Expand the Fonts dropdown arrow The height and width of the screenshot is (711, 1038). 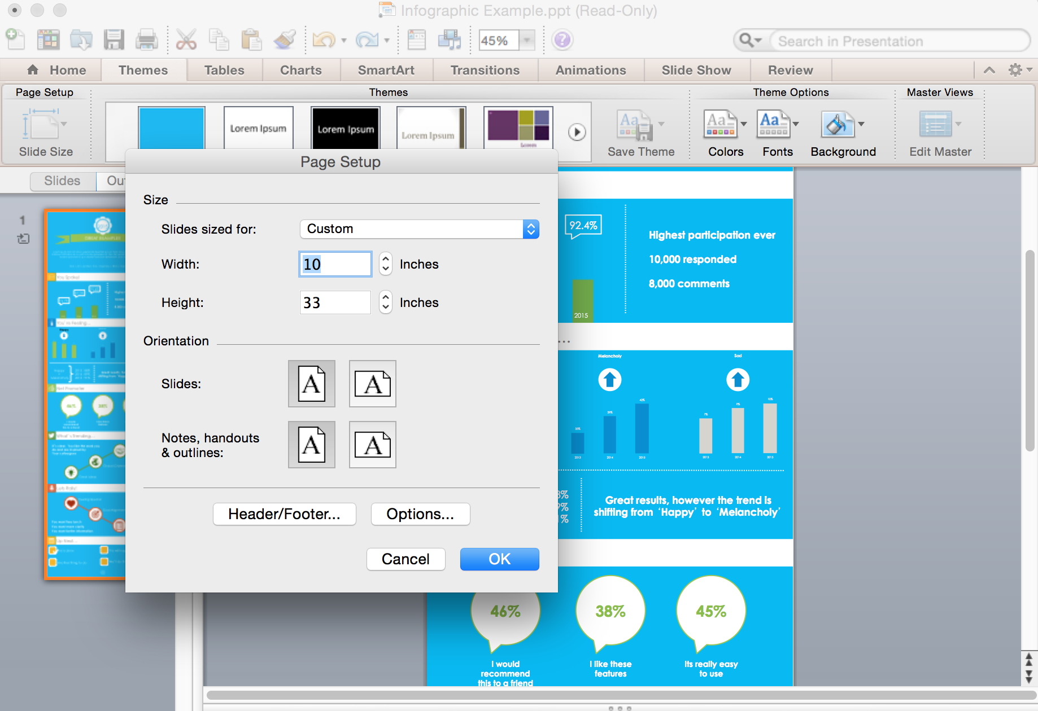point(796,124)
